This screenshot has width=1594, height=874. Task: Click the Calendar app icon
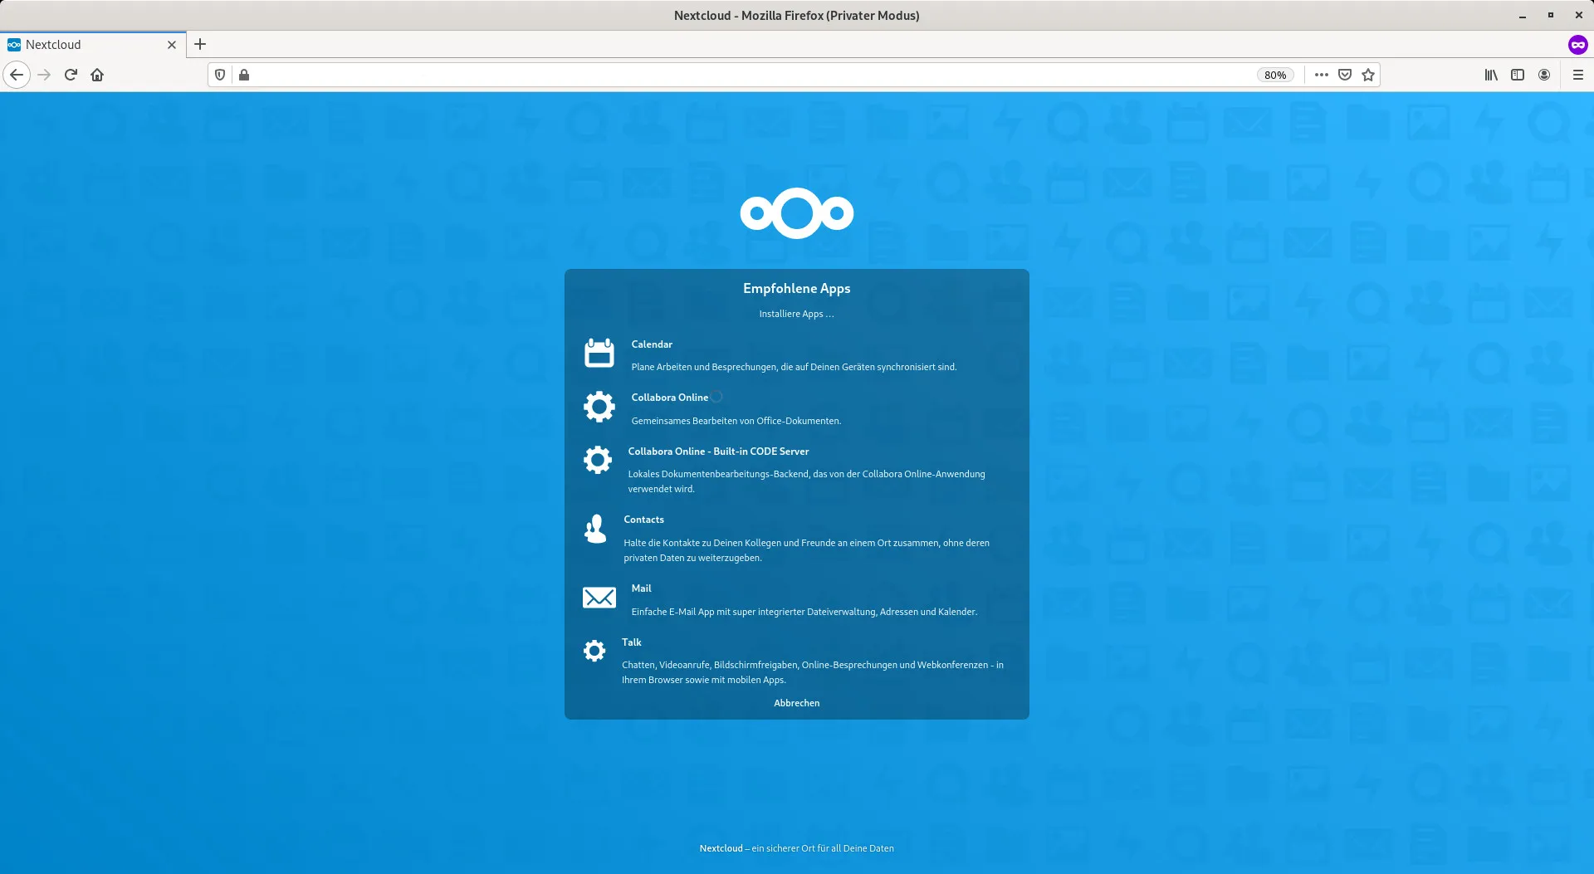pyautogui.click(x=599, y=353)
